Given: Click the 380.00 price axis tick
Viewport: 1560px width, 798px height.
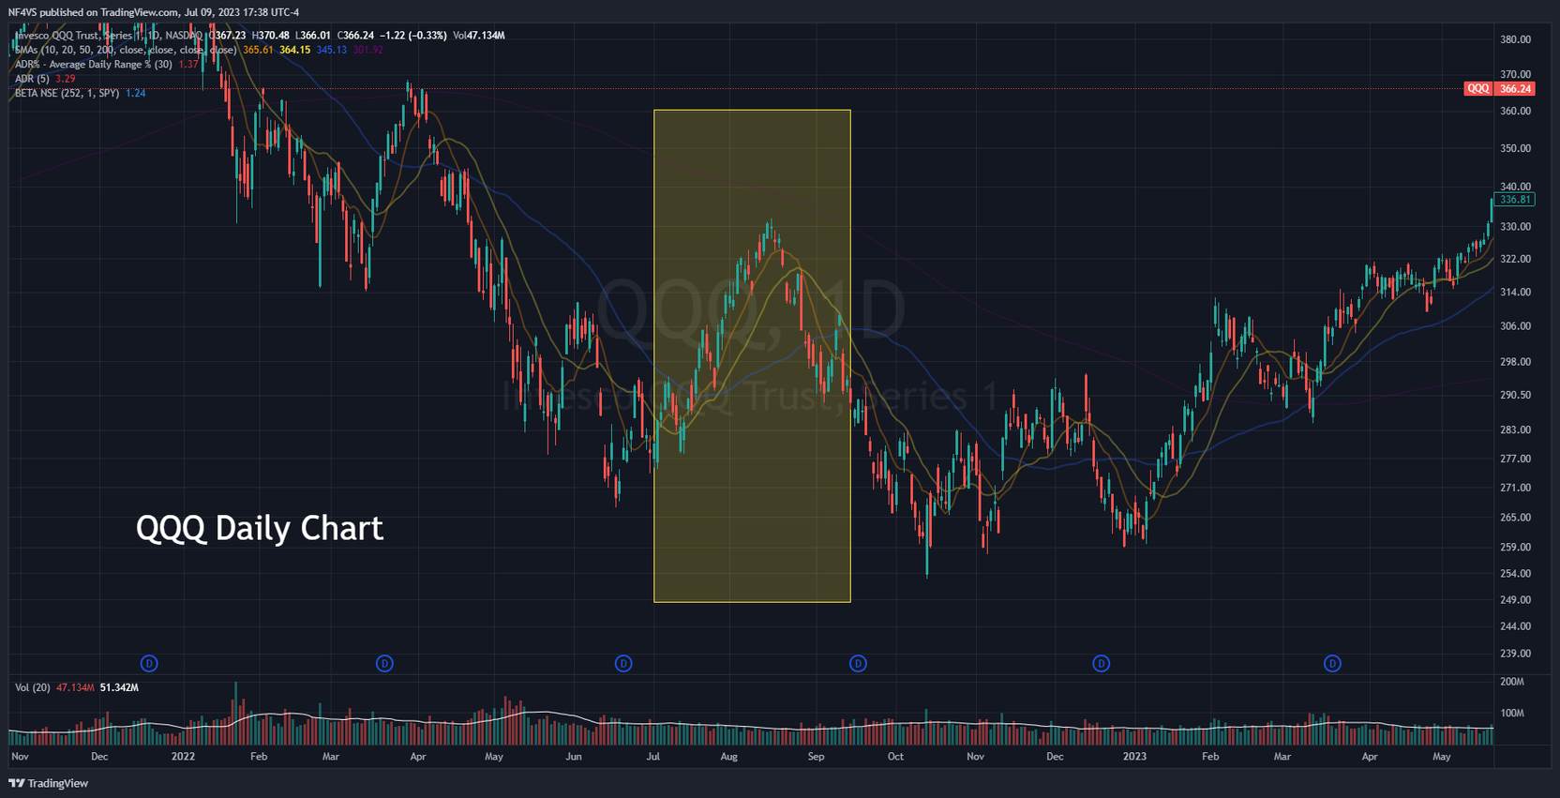Looking at the screenshot, I should (1515, 39).
